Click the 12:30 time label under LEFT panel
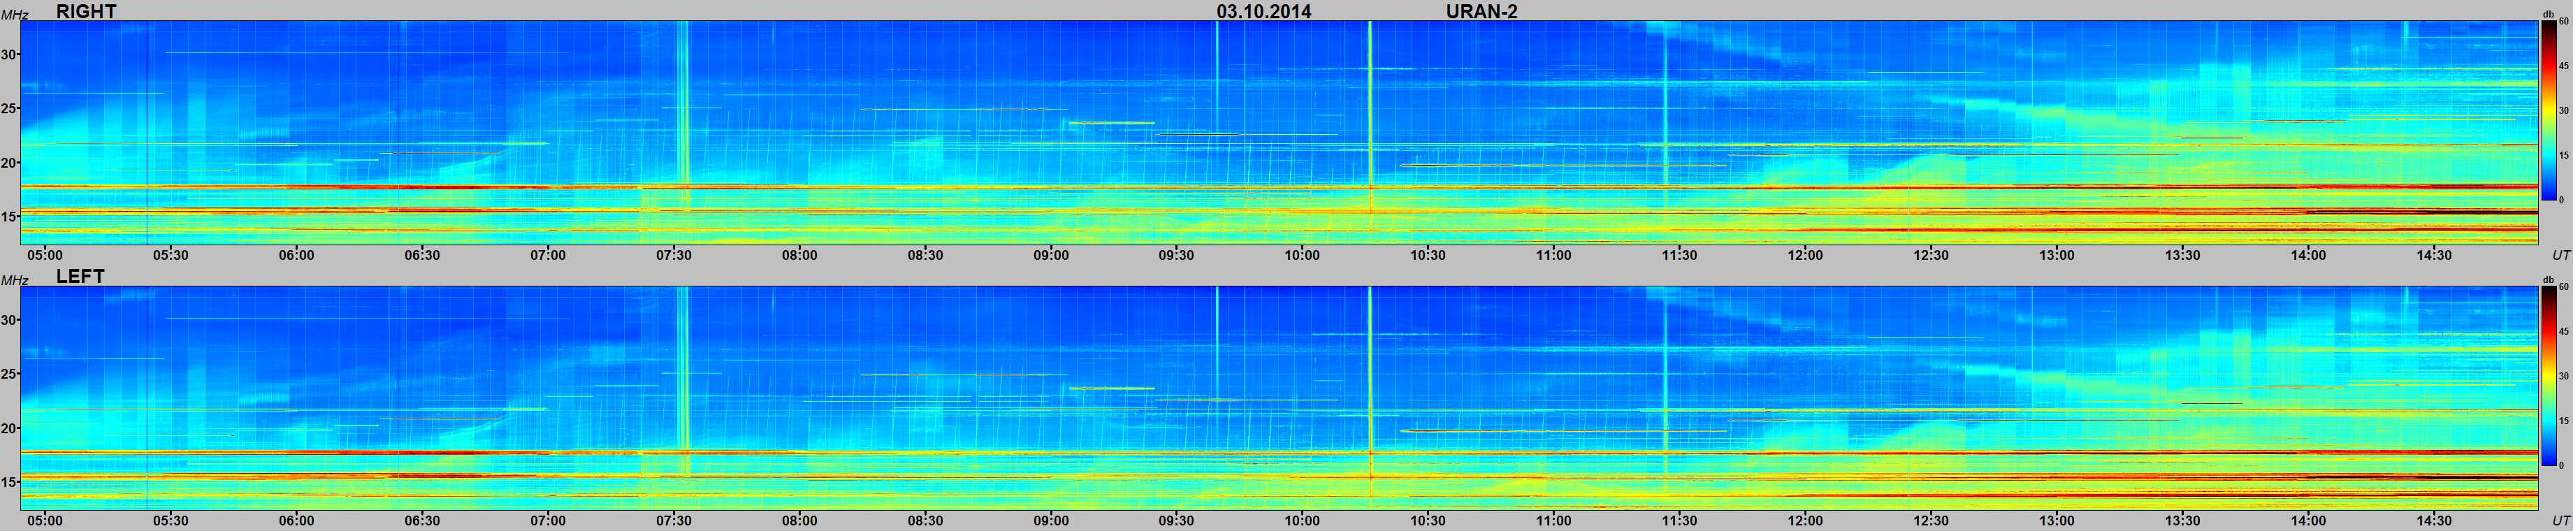 tap(1931, 521)
